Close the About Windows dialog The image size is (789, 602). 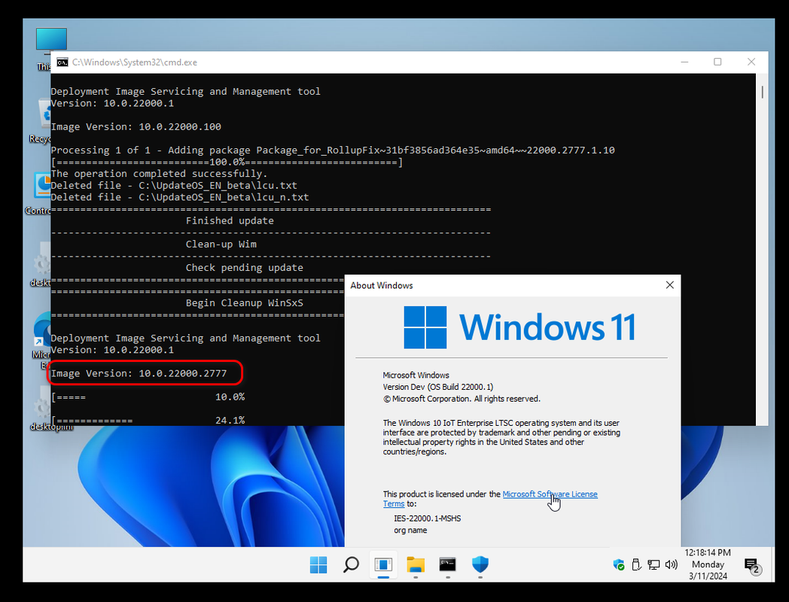coord(670,285)
